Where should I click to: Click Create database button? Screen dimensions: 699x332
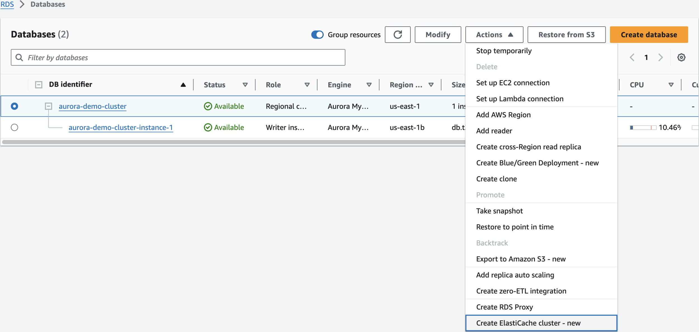click(649, 35)
